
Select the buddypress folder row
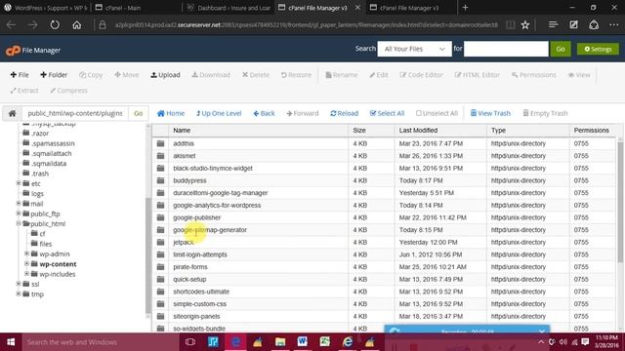(383, 180)
